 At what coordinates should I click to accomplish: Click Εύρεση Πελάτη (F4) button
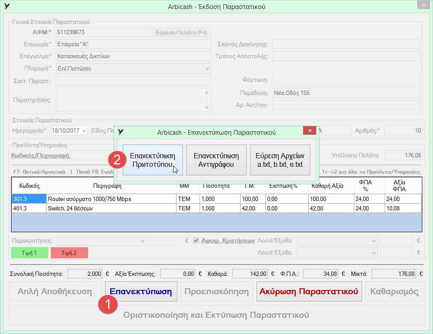click(182, 33)
